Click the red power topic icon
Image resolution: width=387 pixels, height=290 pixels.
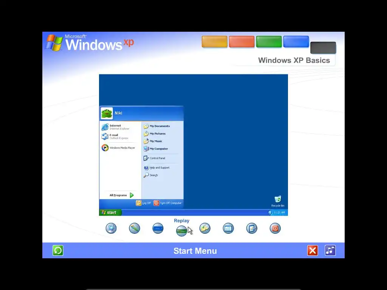coord(275,228)
